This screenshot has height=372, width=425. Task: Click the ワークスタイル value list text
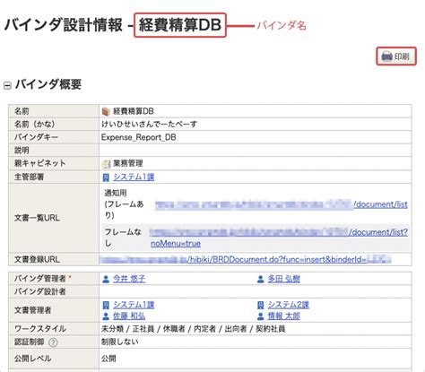tap(193, 329)
